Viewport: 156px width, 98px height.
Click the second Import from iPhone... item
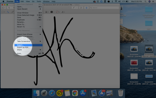(29, 37)
